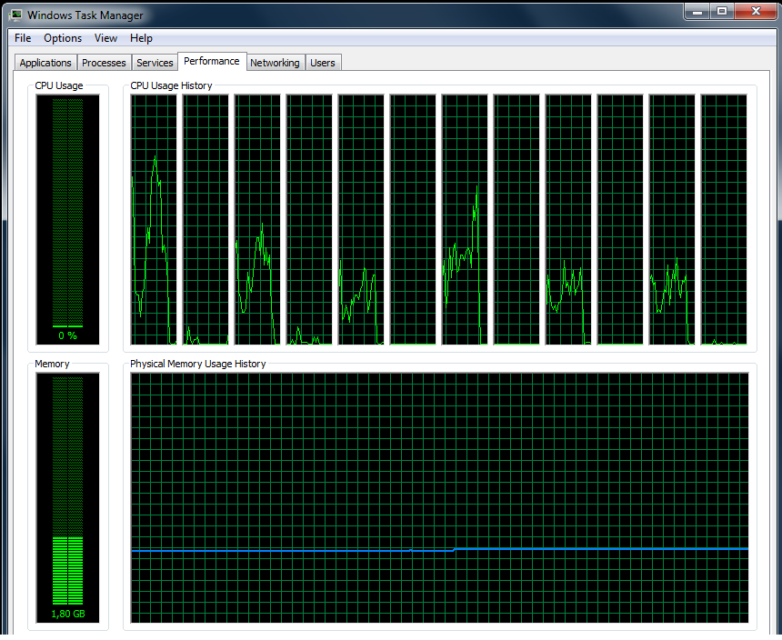Image resolution: width=782 pixels, height=640 pixels.
Task: Click the Memory 1,80 GB gauge
Action: pos(68,498)
